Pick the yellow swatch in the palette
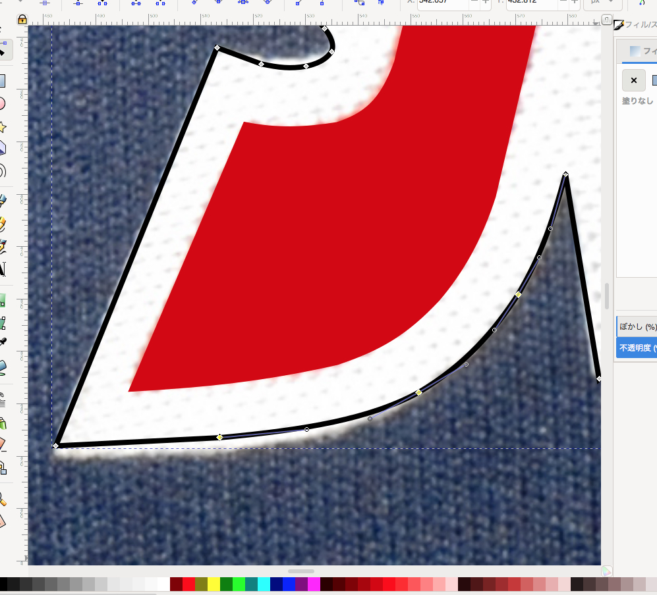 [214, 584]
